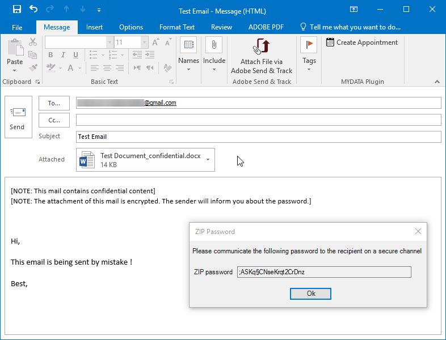This screenshot has width=446, height=340.
Task: Center the paragraph text
Action: point(107,68)
